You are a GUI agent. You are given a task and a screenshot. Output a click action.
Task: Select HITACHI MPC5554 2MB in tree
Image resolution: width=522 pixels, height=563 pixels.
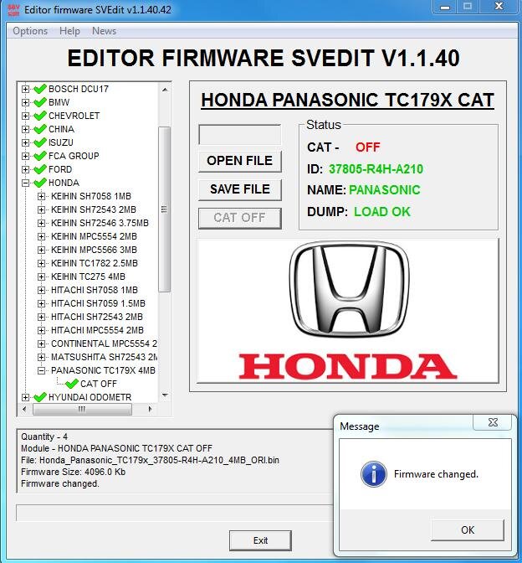tap(97, 330)
